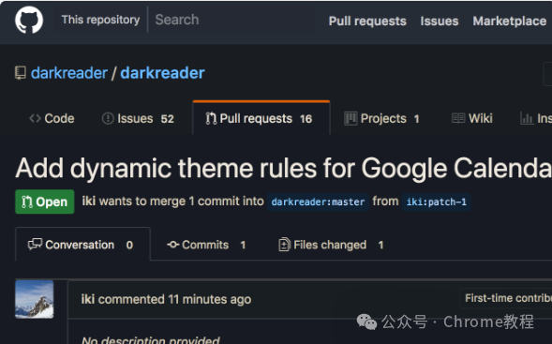Image resolution: width=552 pixels, height=344 pixels.
Task: Switch to the Conversation tab
Action: coord(82,244)
